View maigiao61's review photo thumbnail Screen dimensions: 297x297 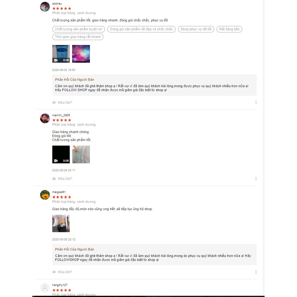(61, 223)
